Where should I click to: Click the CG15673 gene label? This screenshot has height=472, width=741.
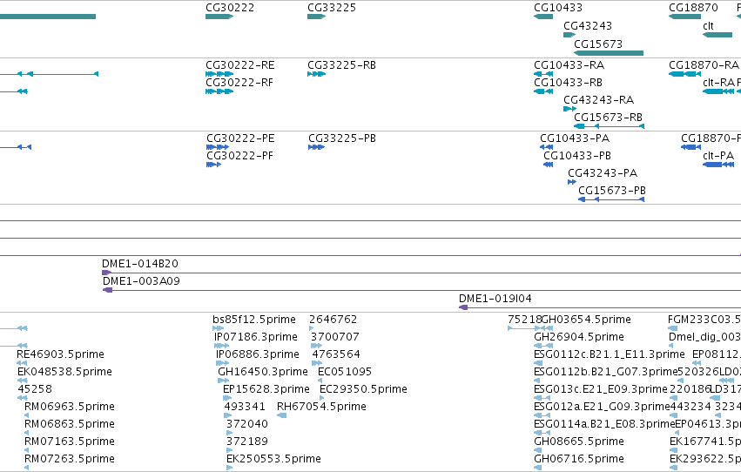(x=598, y=44)
